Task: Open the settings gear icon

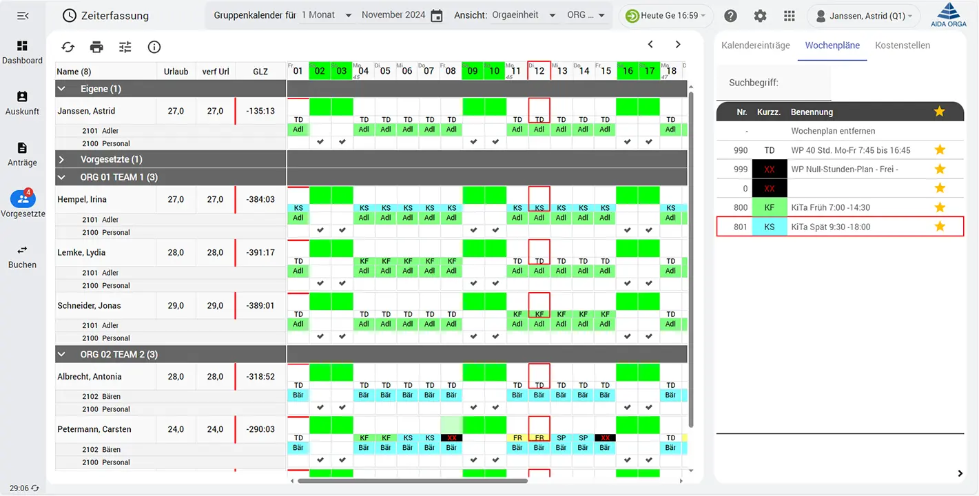Action: point(760,16)
